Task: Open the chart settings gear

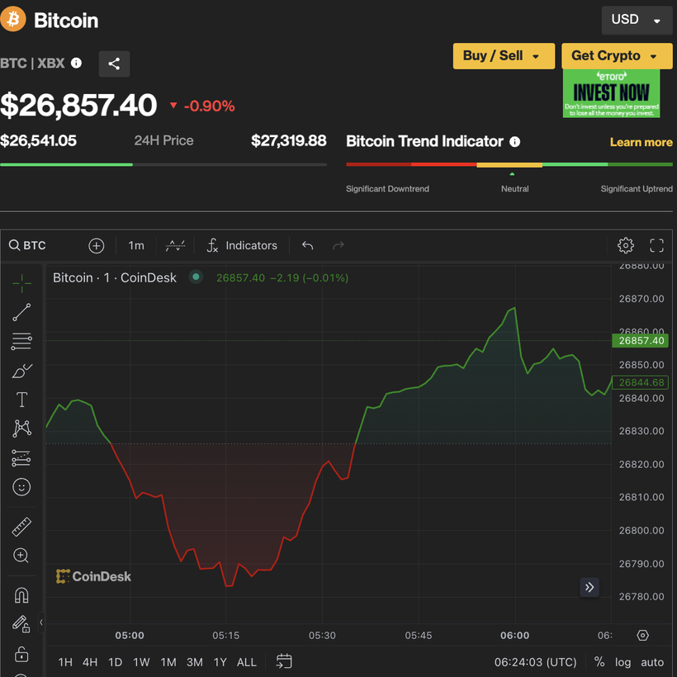Action: [x=625, y=245]
